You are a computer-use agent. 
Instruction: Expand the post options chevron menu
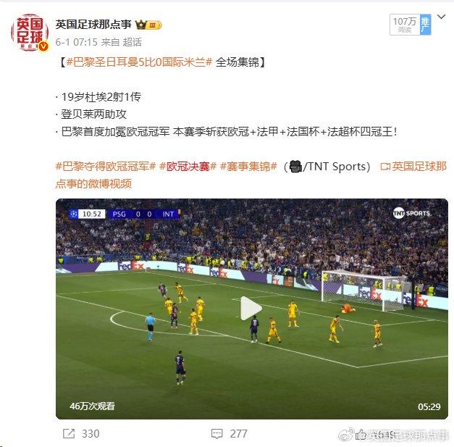pyautogui.click(x=441, y=17)
